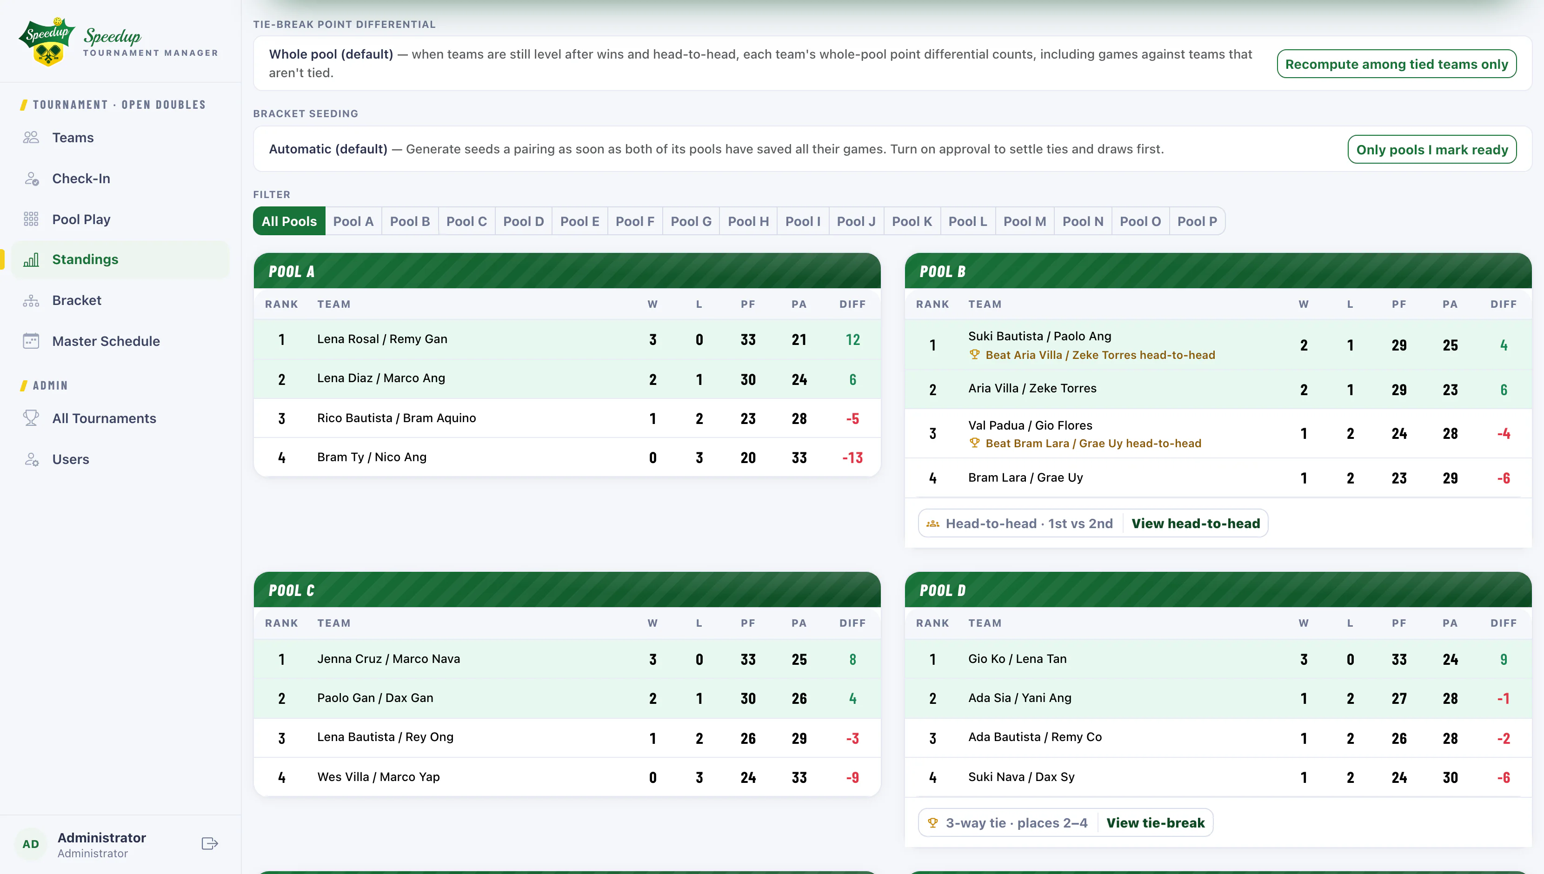
Task: Click the Users gear-person icon
Action: click(31, 459)
